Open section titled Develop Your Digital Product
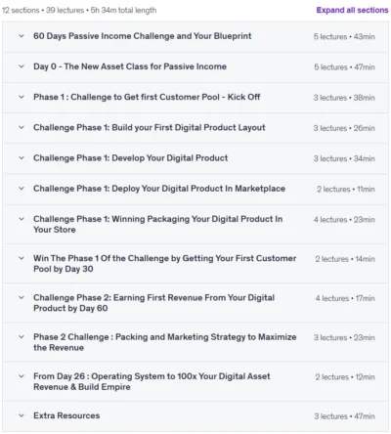This screenshot has height=434, width=391. click(130, 158)
